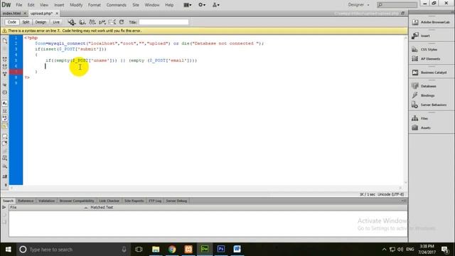Open the Server Behaviors panel
The width and height of the screenshot is (455, 256).
click(x=429, y=105)
